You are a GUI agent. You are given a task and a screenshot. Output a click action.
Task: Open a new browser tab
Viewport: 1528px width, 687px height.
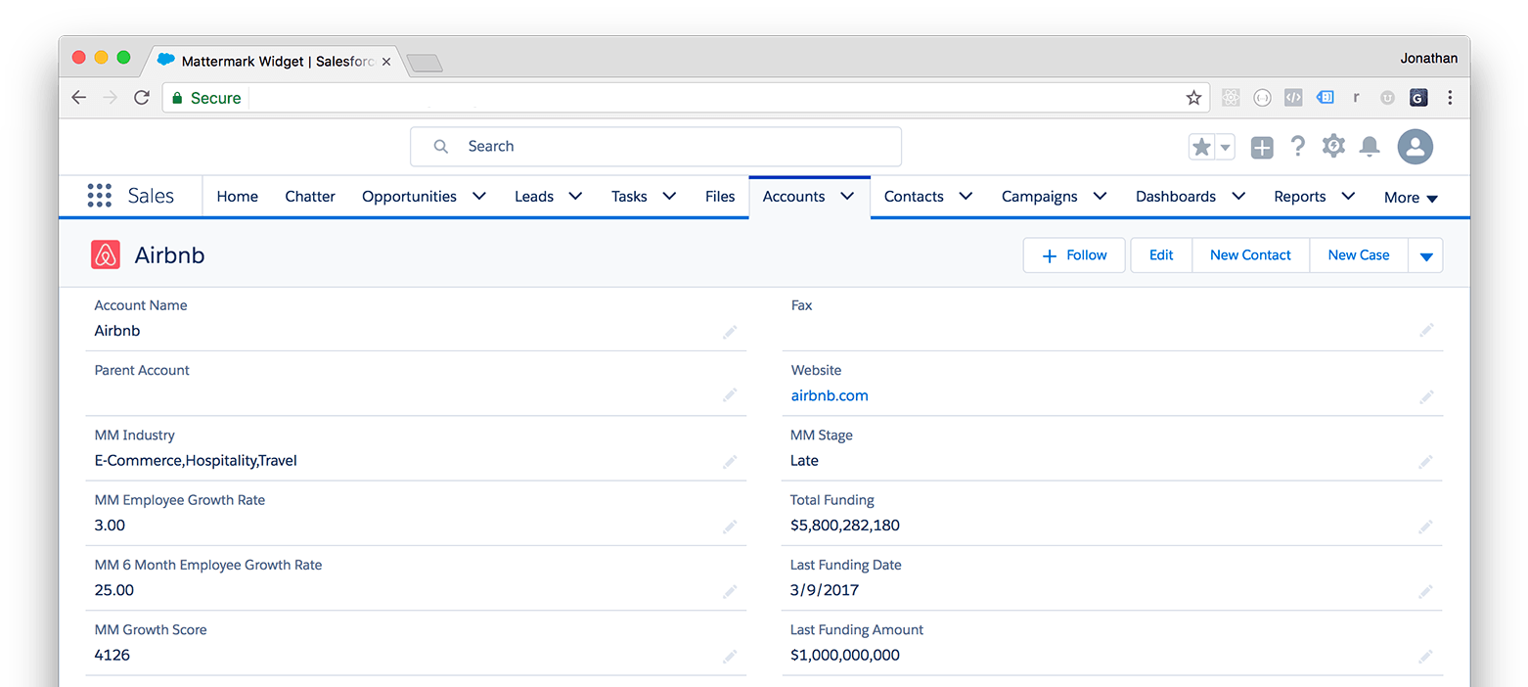425,63
